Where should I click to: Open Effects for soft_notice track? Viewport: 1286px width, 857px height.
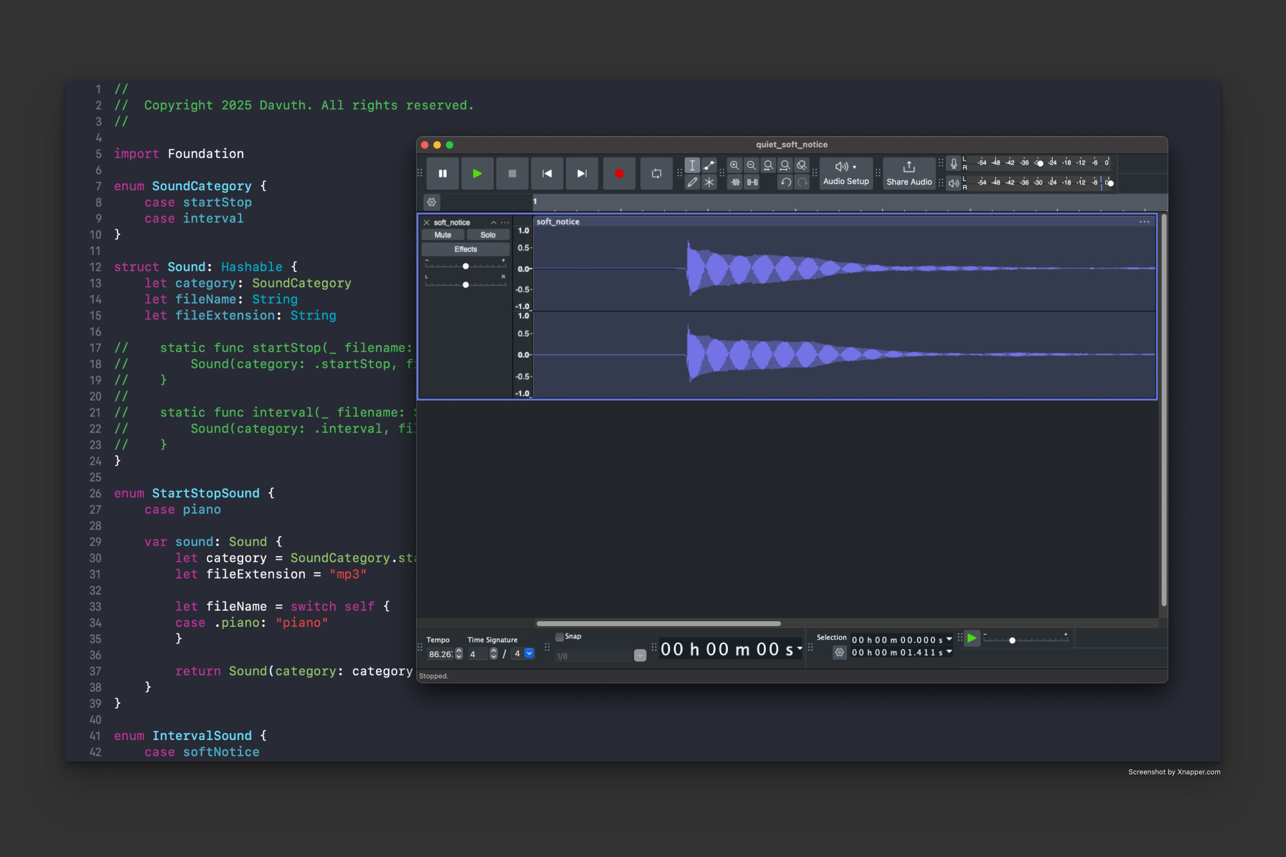tap(466, 249)
